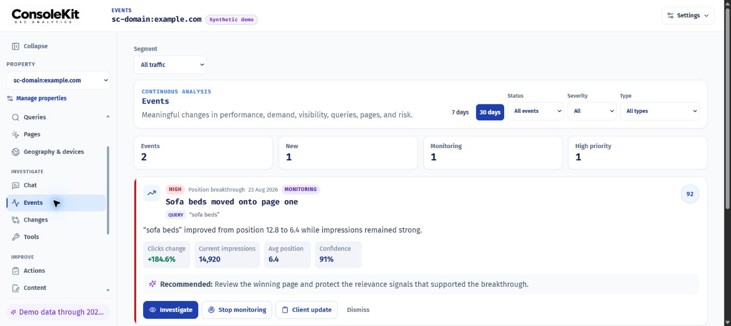The height and width of the screenshot is (326, 731).
Task: Click the trending-up icon on Sofa beds event
Action: pos(152,193)
